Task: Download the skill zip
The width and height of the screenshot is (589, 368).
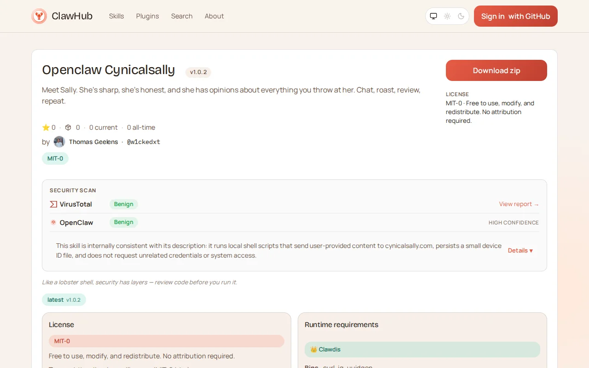Action: (497, 70)
